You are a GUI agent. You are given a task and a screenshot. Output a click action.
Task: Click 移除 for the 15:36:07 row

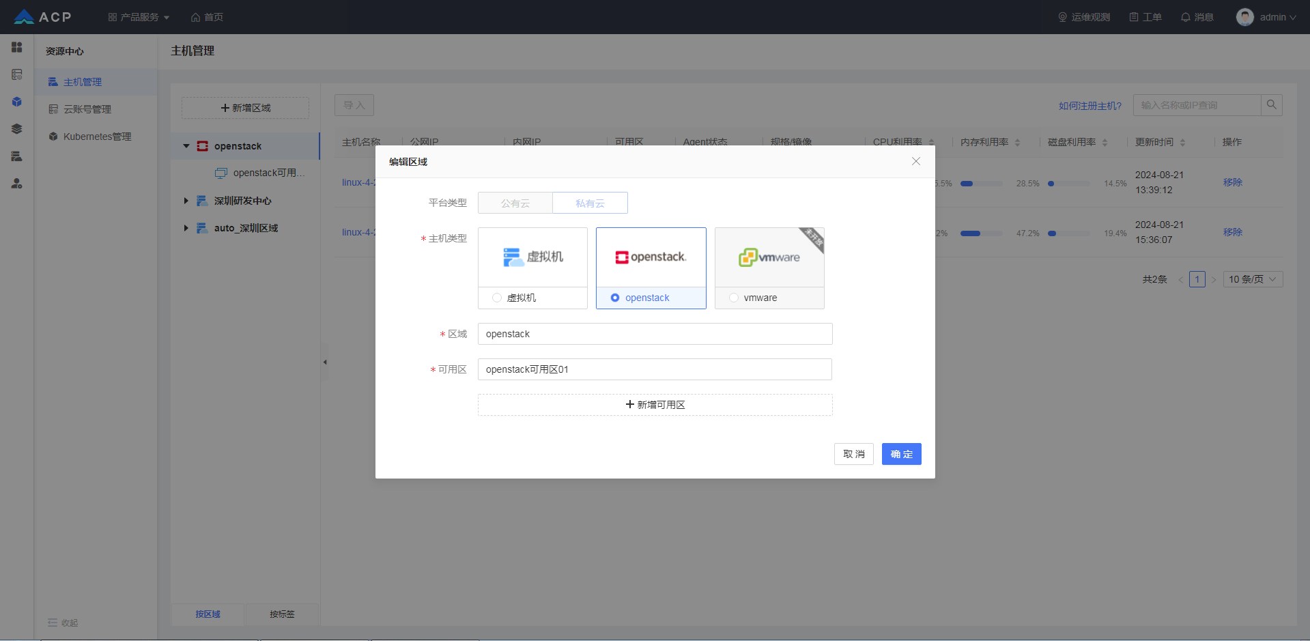(x=1232, y=232)
